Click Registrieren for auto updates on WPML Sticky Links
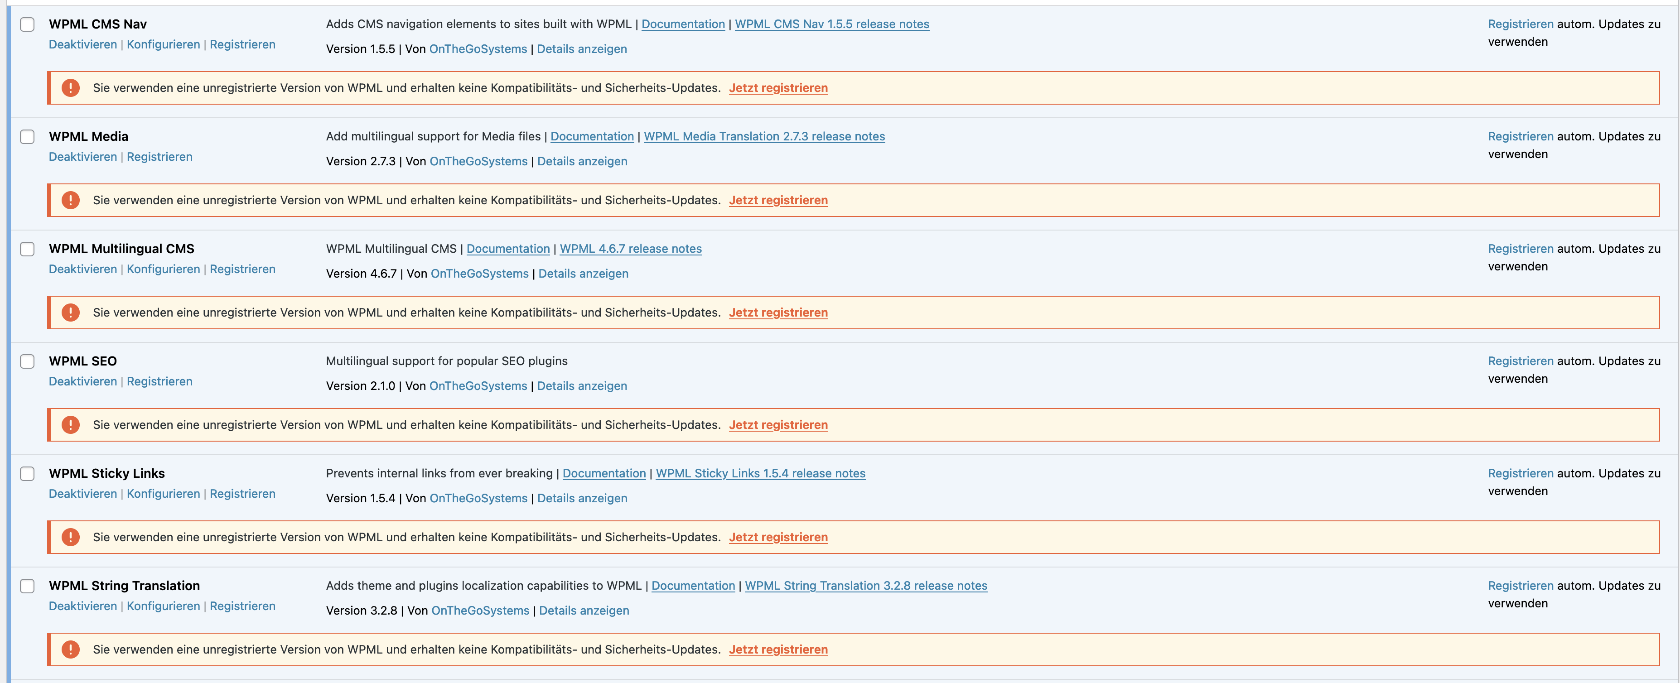This screenshot has width=1680, height=683. click(x=1521, y=473)
